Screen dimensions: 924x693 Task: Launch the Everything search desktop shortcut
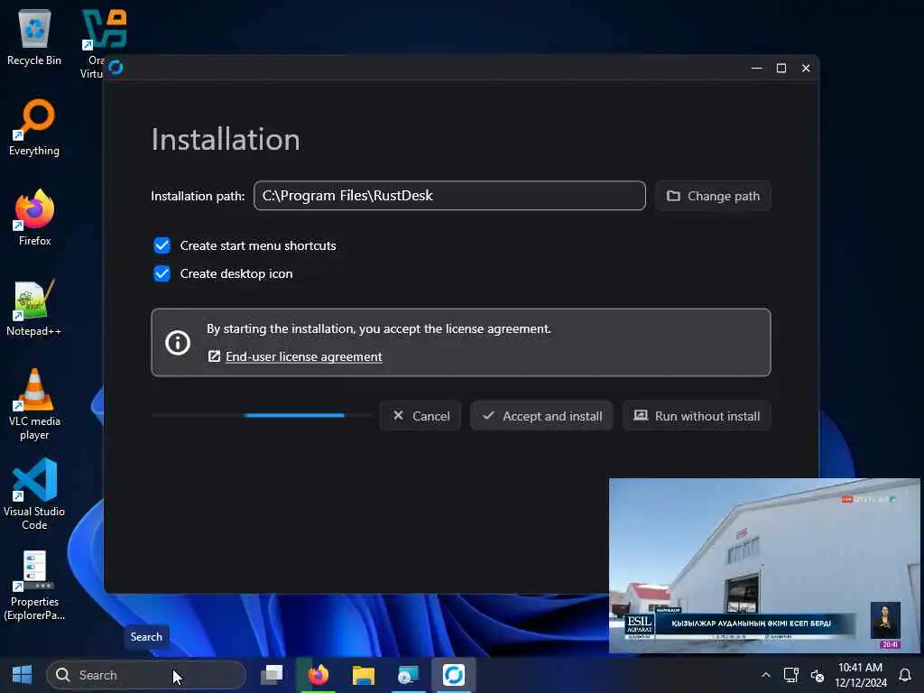click(34, 128)
